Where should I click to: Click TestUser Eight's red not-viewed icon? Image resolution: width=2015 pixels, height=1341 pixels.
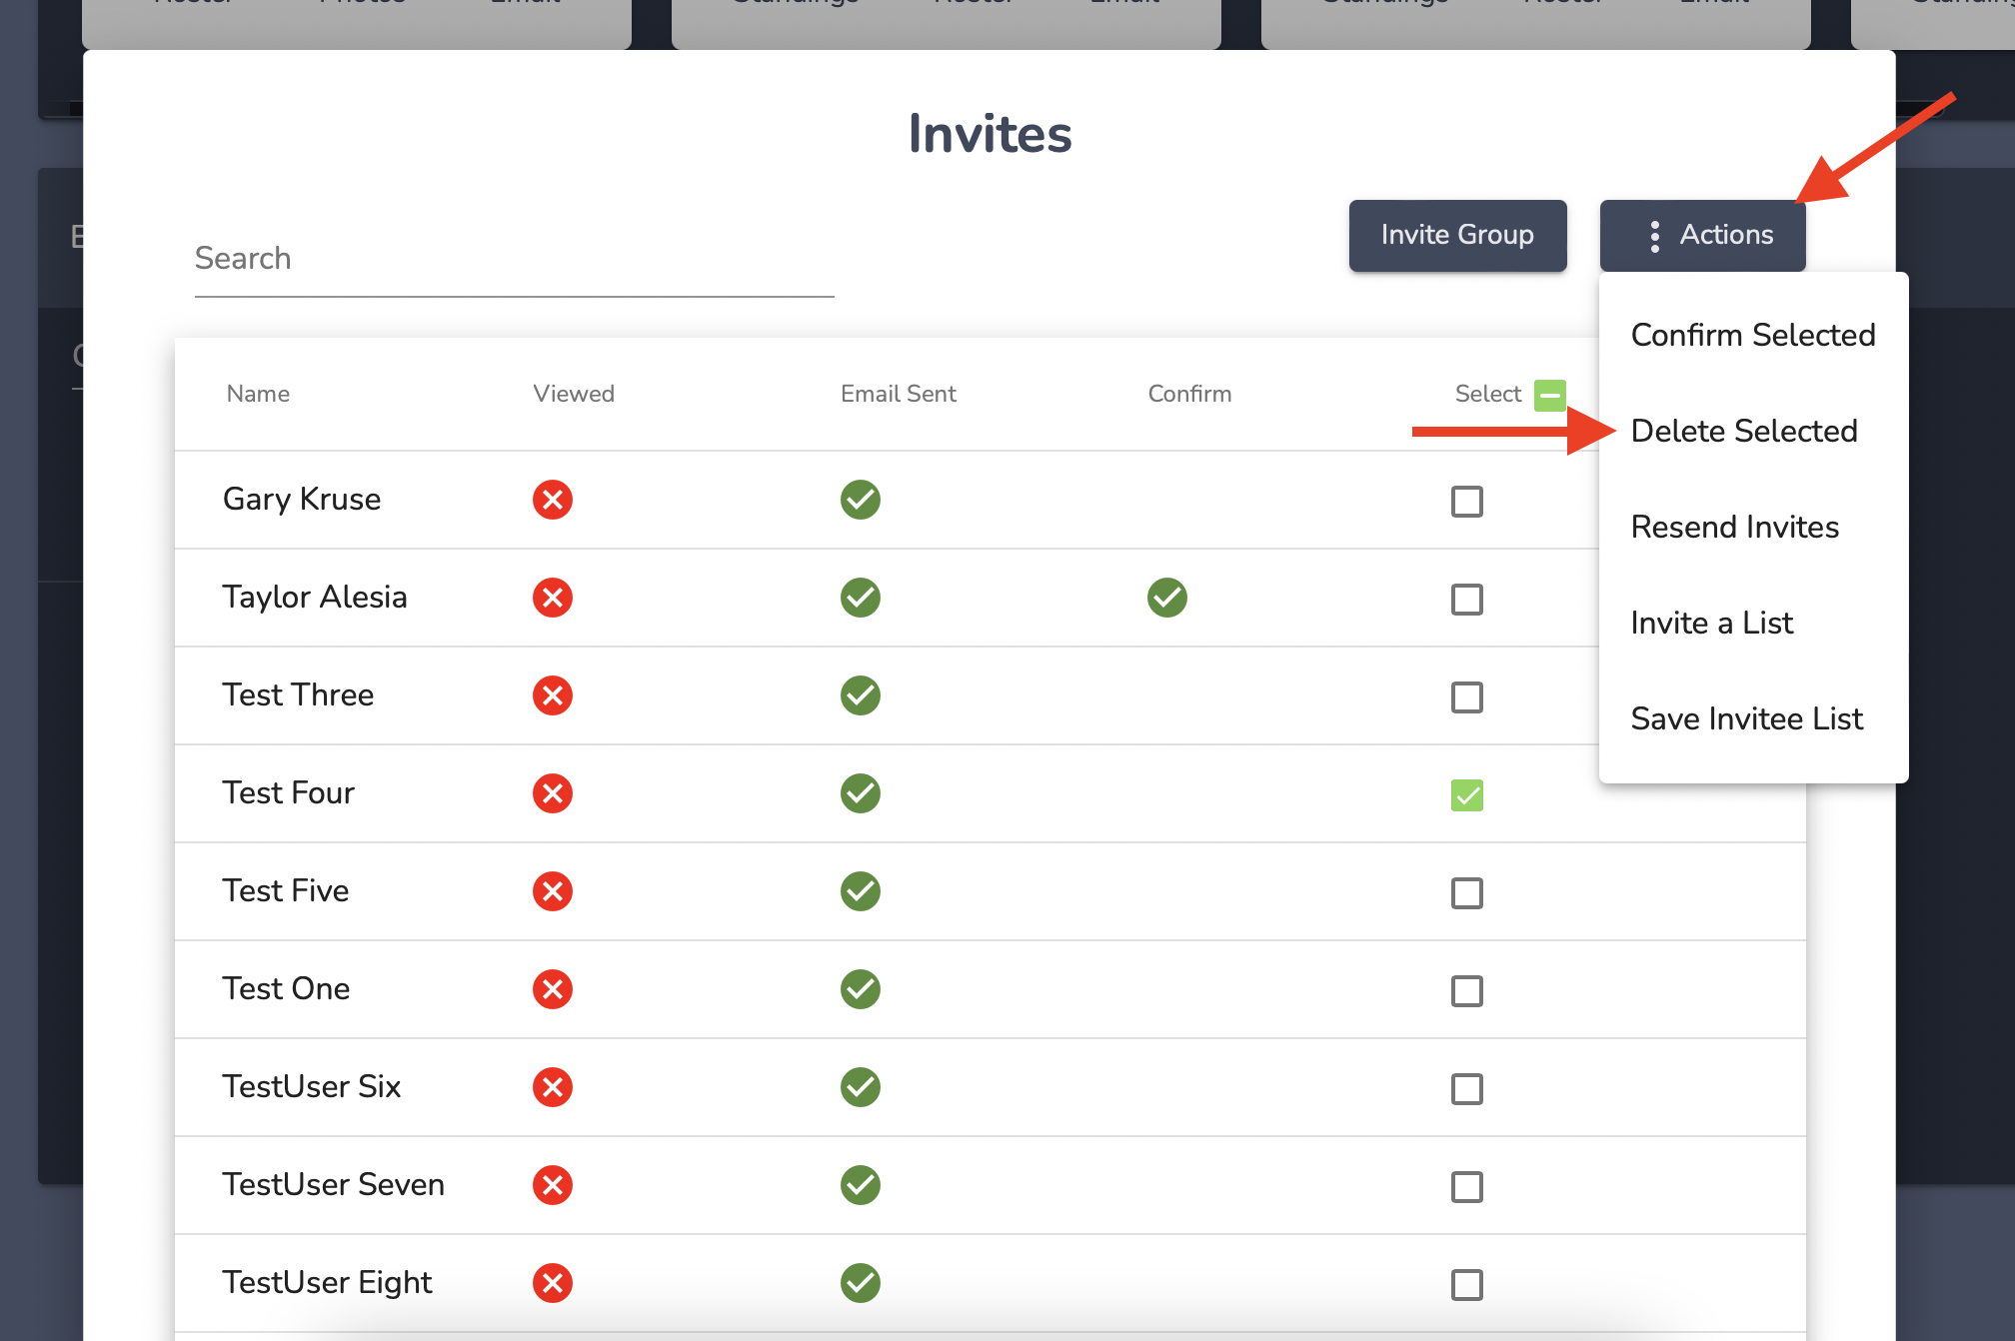point(553,1283)
